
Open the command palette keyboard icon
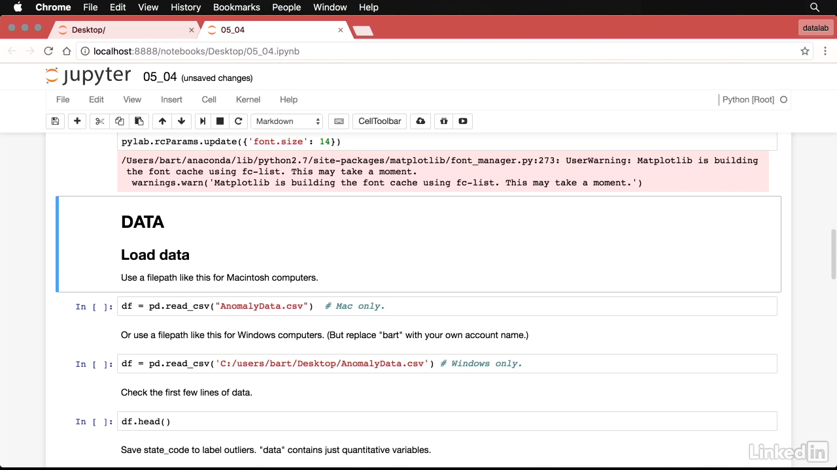(338, 121)
